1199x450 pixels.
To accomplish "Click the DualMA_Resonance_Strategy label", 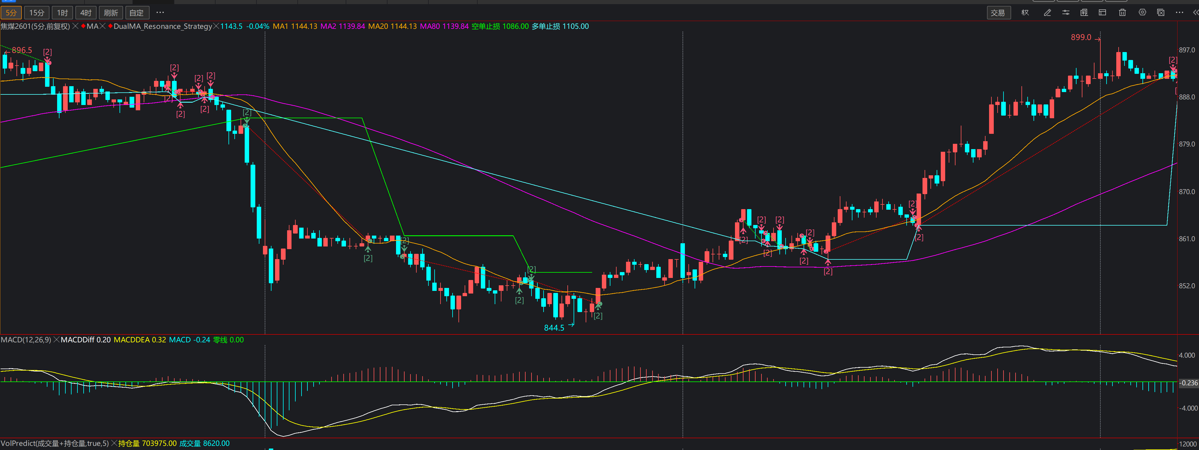I will (x=163, y=26).
